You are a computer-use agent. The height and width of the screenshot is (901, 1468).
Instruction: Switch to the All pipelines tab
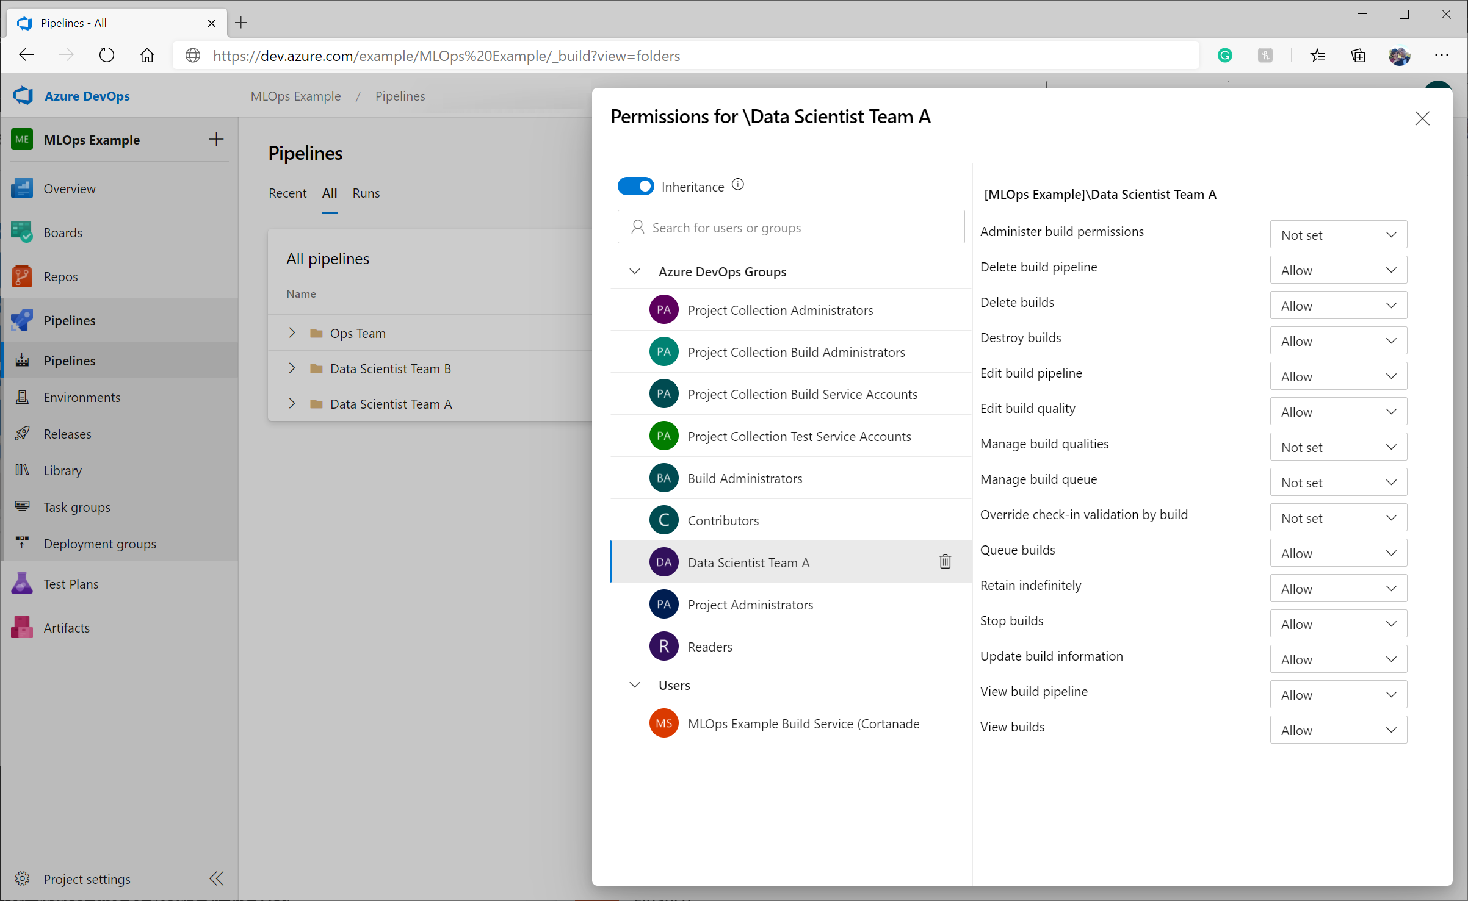[x=330, y=193]
